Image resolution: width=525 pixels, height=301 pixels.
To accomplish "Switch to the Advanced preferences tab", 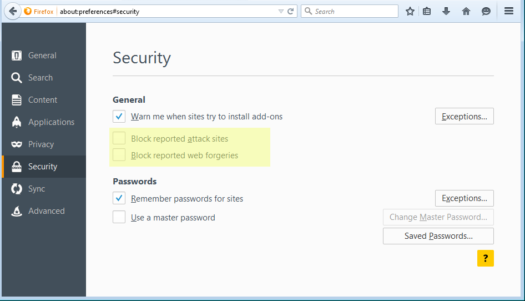I will coord(46,211).
